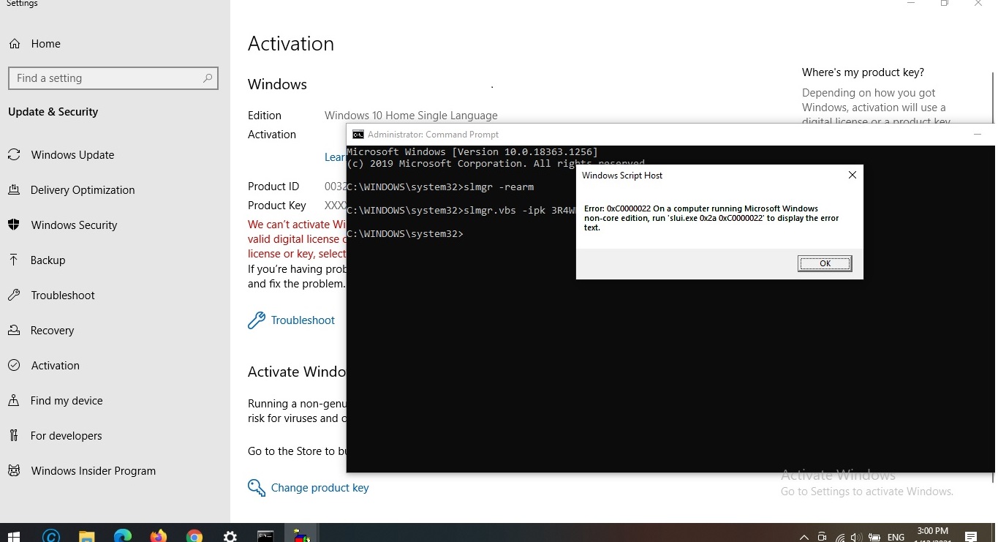The width and height of the screenshot is (998, 542).
Task: Expand hidden icons in the system tray
Action: click(804, 536)
